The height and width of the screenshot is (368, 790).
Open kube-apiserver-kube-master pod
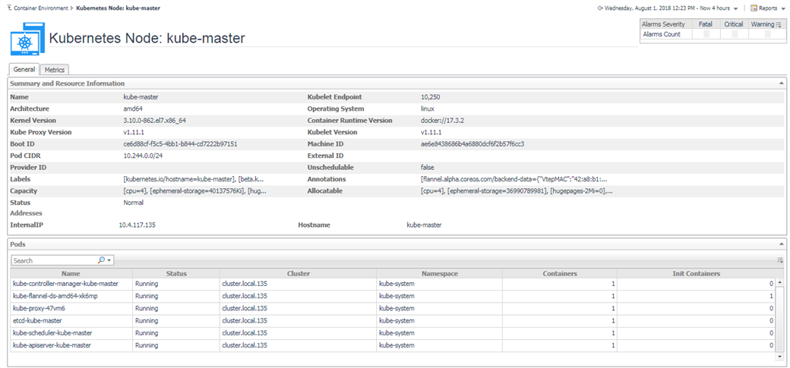(x=52, y=345)
